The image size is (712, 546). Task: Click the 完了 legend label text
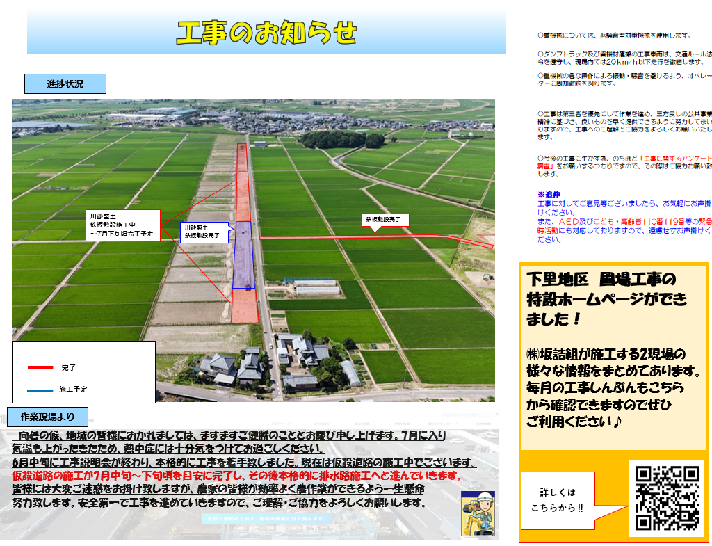(68, 367)
